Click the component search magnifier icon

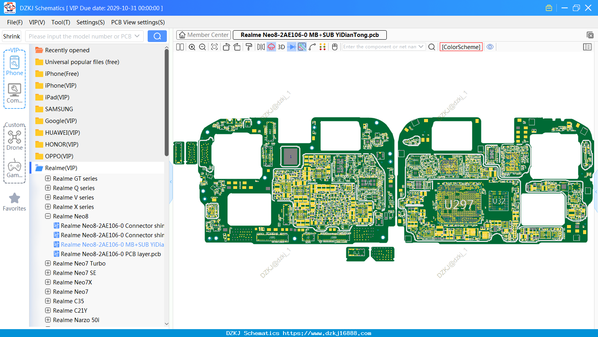tap(432, 47)
